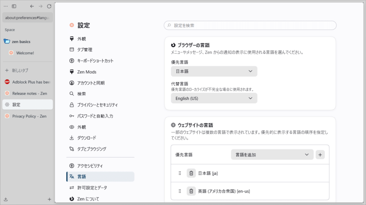
Task: Switch to Privacy Policy - Zen tab
Action: (x=28, y=116)
